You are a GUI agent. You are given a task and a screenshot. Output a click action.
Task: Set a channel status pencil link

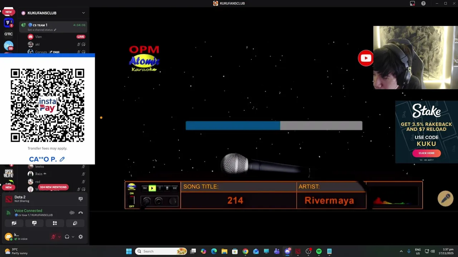tap(42, 30)
